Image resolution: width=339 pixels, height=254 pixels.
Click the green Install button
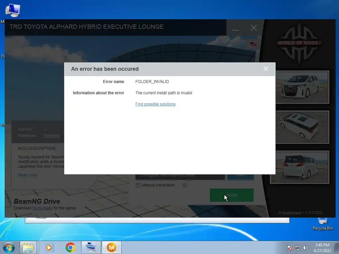pyautogui.click(x=231, y=195)
